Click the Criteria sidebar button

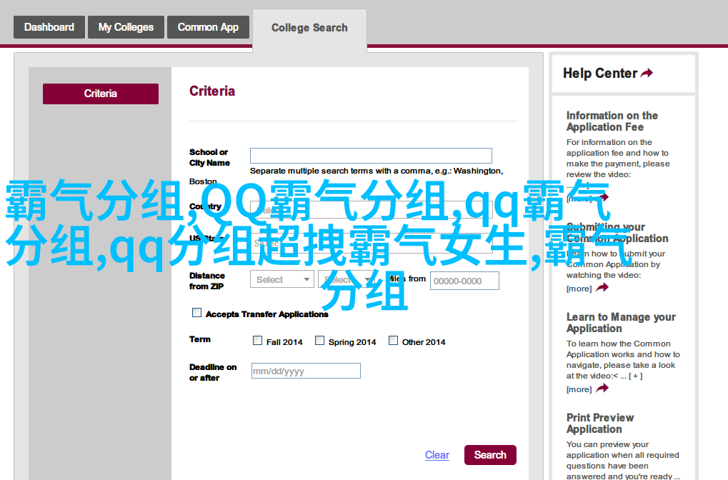(101, 94)
